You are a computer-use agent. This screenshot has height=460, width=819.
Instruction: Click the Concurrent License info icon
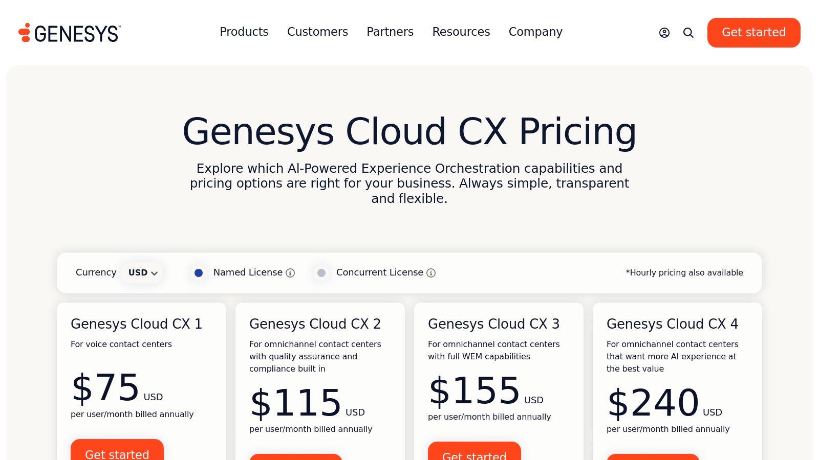click(430, 273)
